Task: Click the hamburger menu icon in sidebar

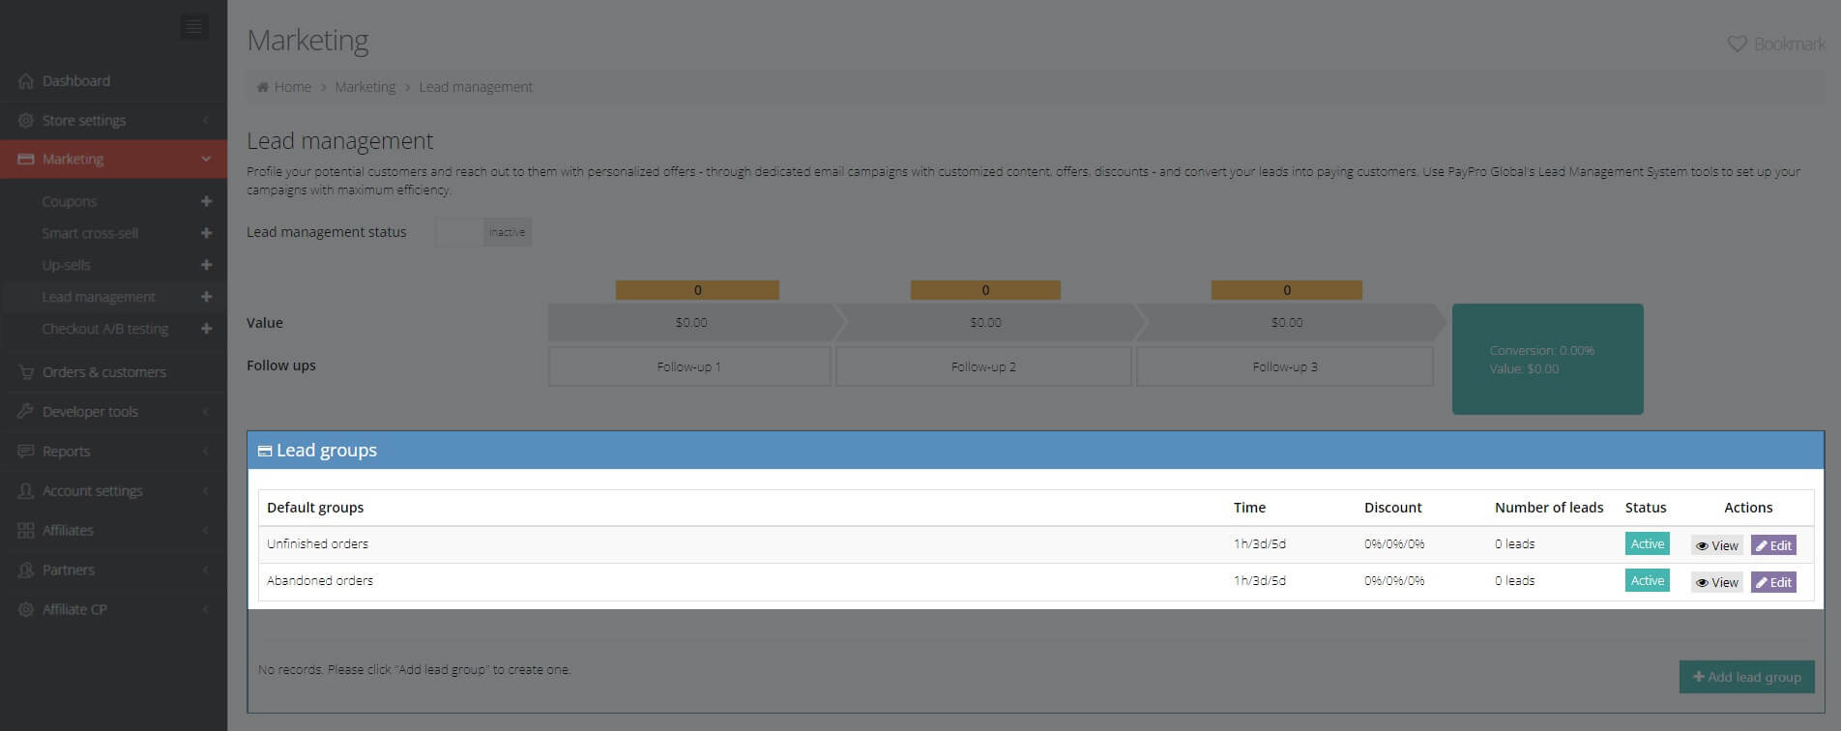Action: point(193,27)
